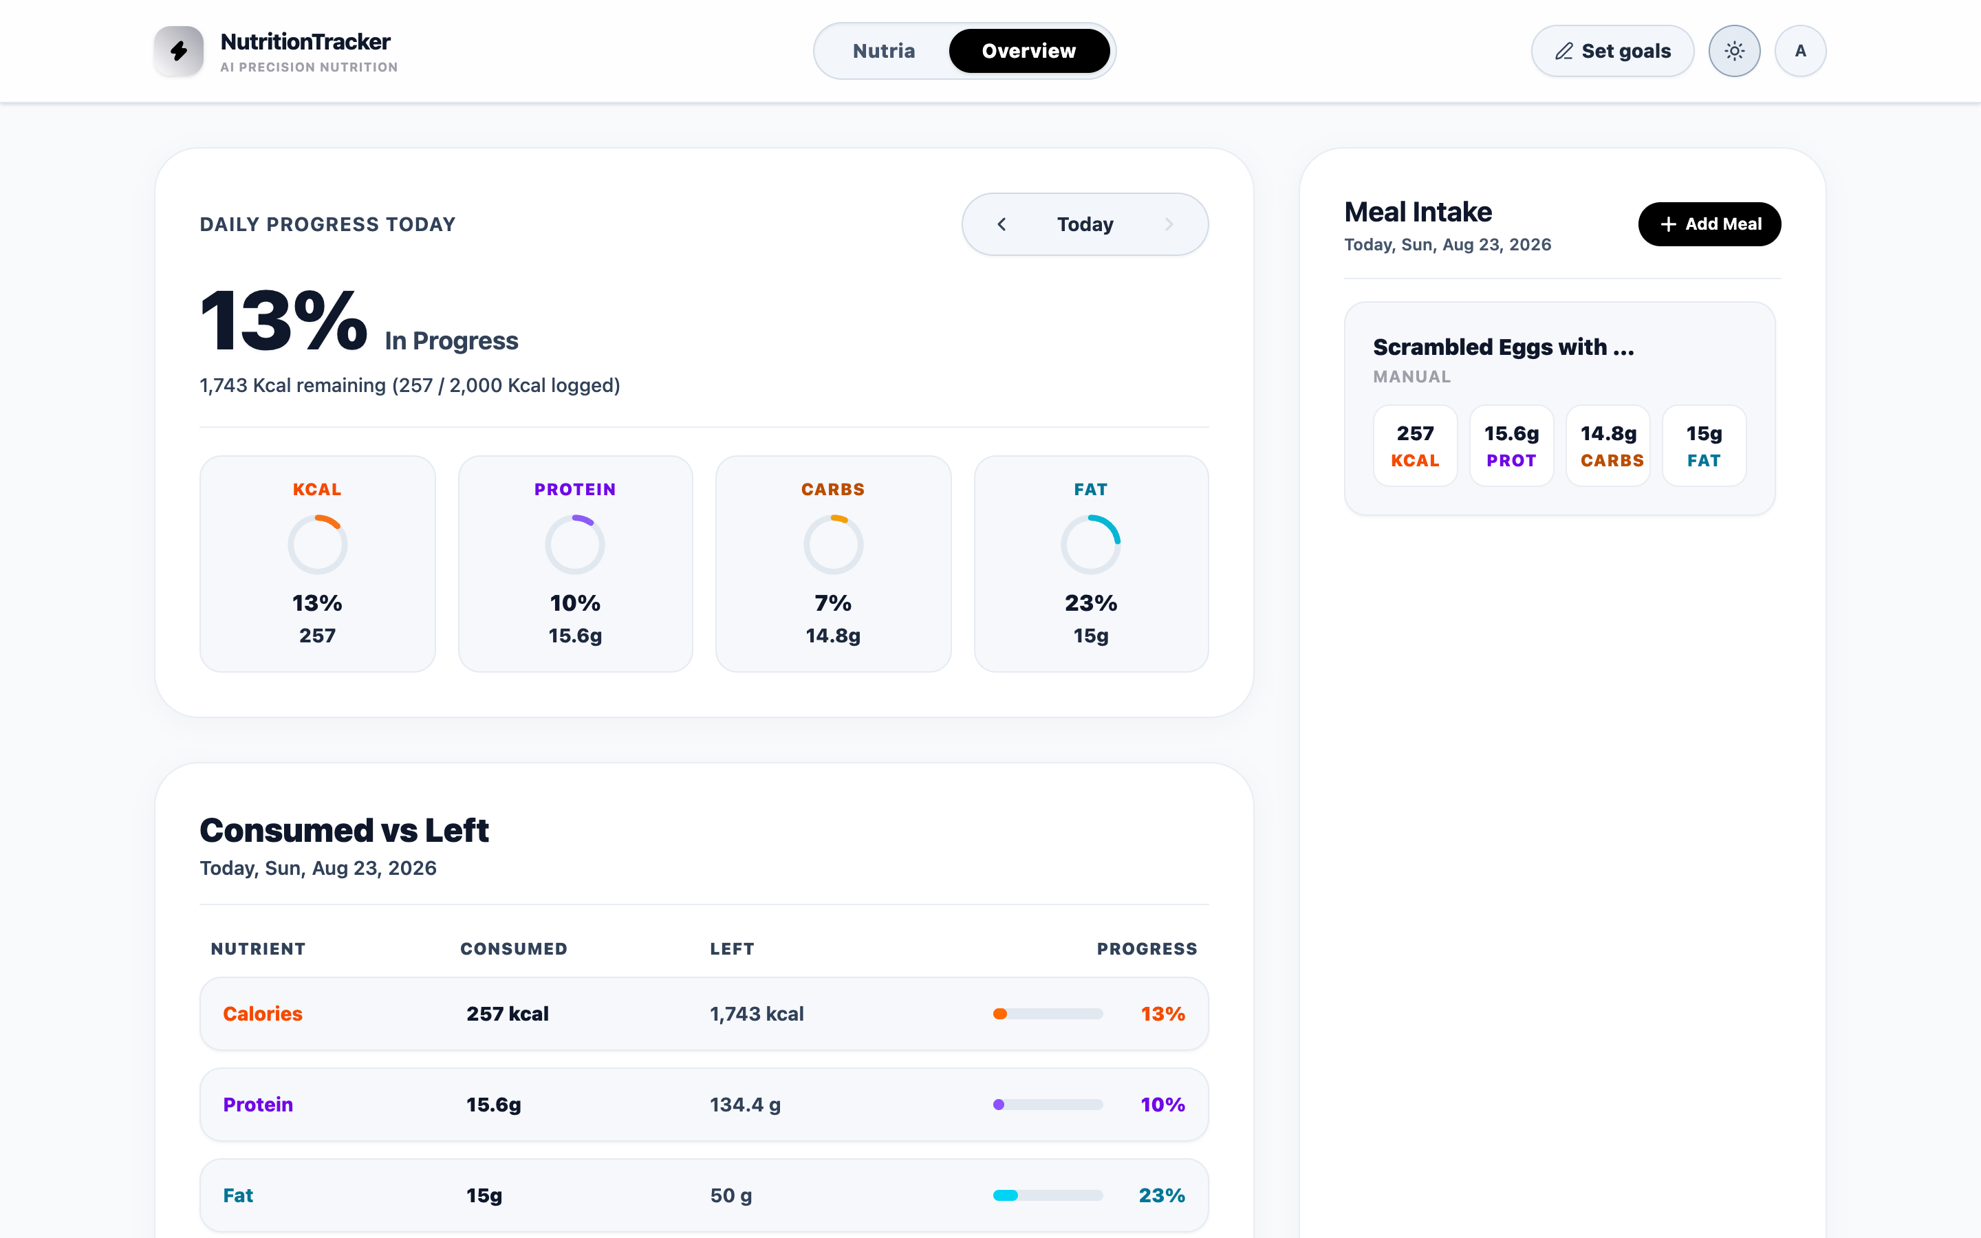
Task: Click the Protein progress ring
Action: point(574,545)
